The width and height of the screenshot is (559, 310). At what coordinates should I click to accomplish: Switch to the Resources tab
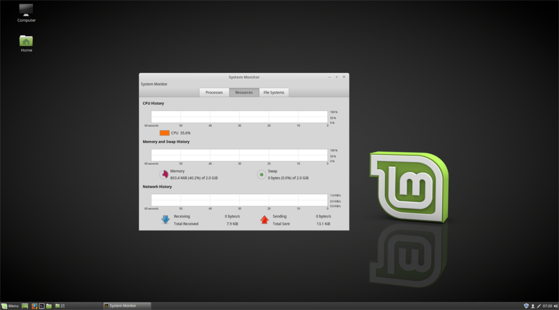[x=244, y=92]
